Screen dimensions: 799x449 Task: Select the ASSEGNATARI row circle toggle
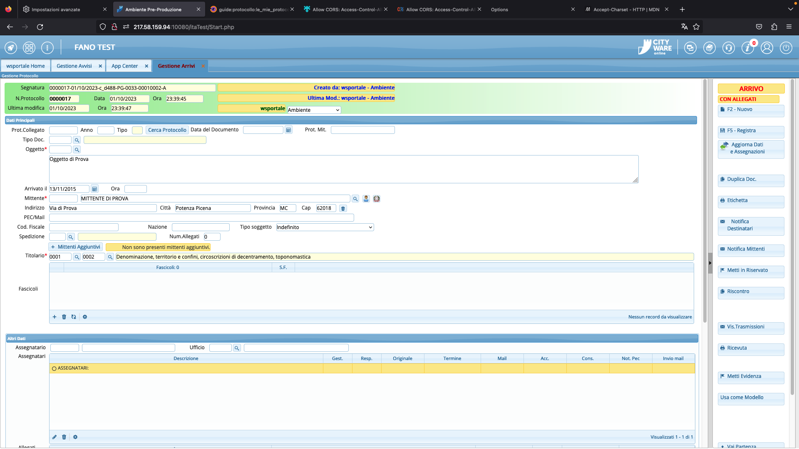click(x=54, y=368)
